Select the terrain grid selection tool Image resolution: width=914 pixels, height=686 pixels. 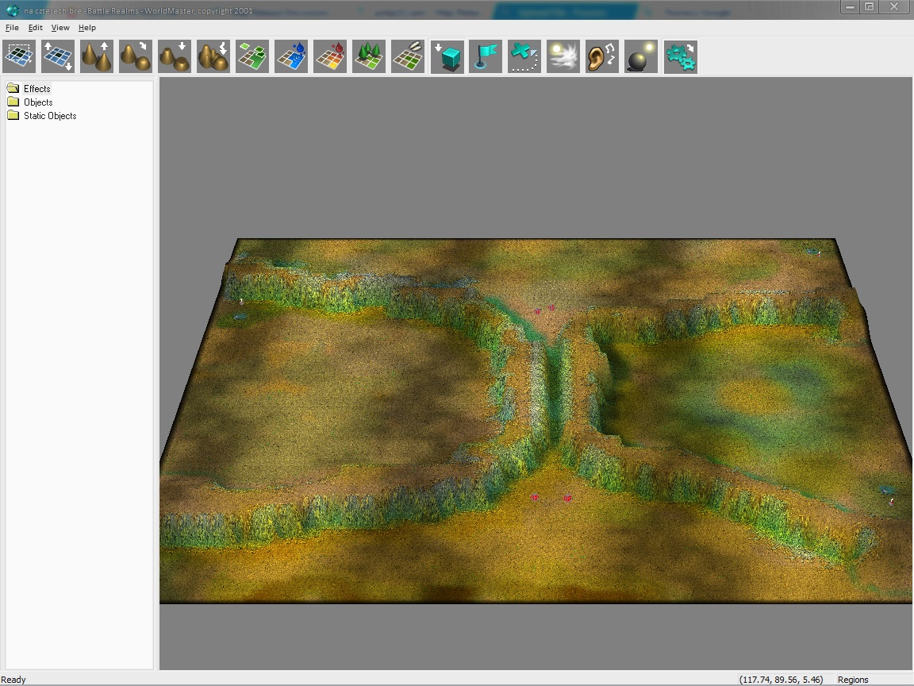pos(19,56)
